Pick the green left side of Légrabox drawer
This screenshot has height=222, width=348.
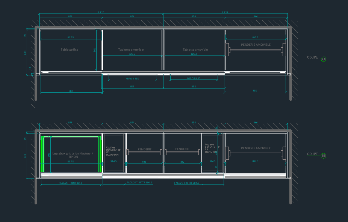pos(42,154)
